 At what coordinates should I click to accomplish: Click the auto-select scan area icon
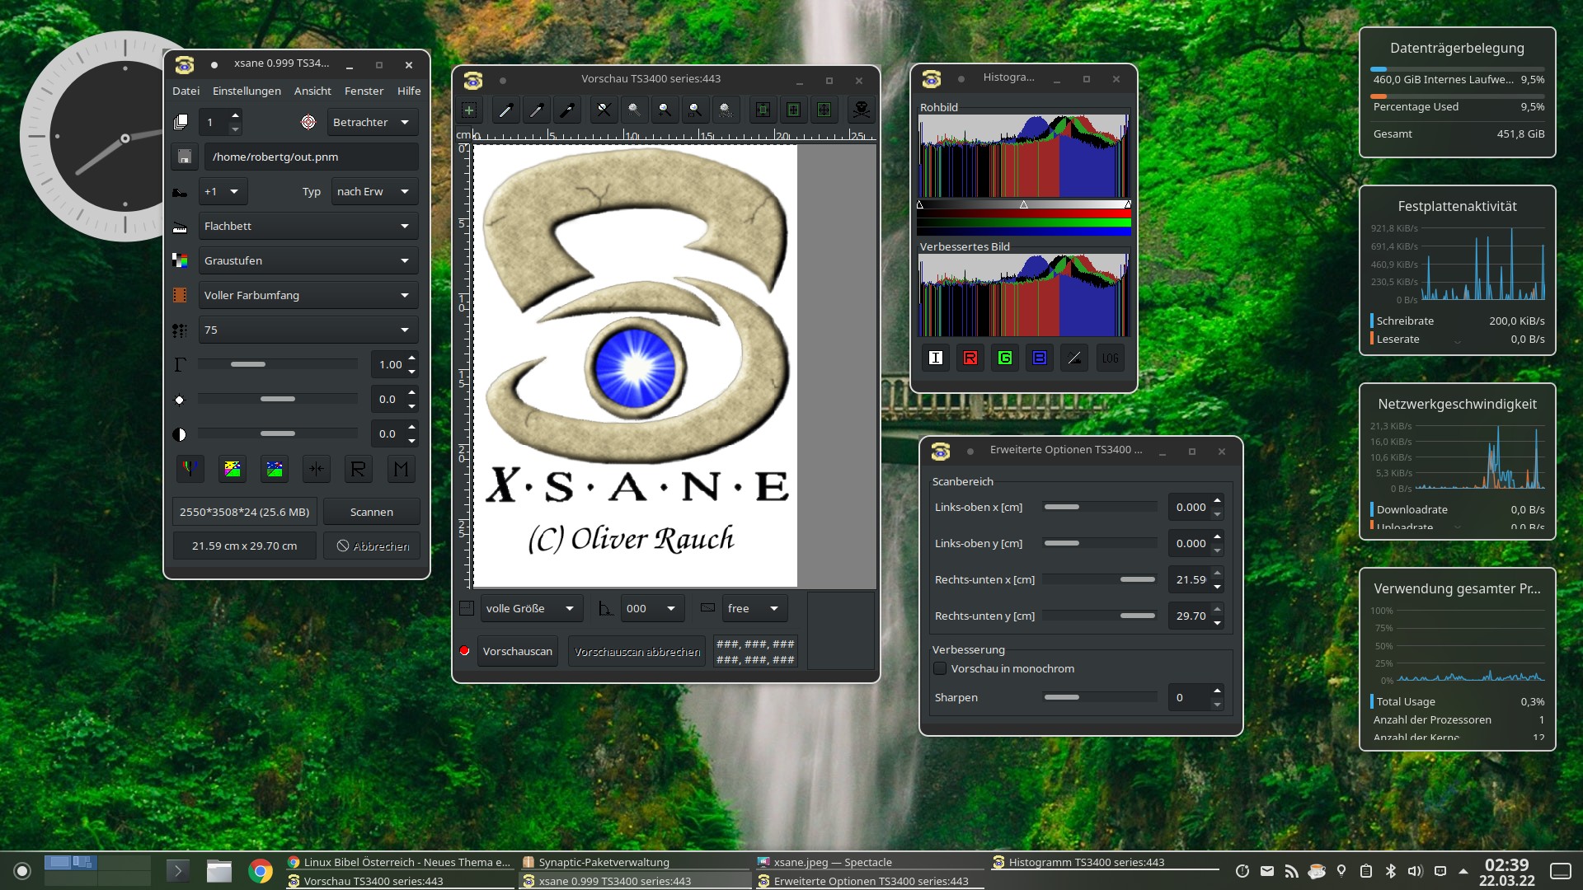point(763,110)
